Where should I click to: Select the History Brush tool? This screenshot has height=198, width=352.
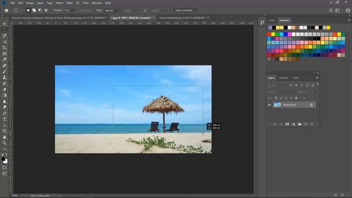coord(4,84)
